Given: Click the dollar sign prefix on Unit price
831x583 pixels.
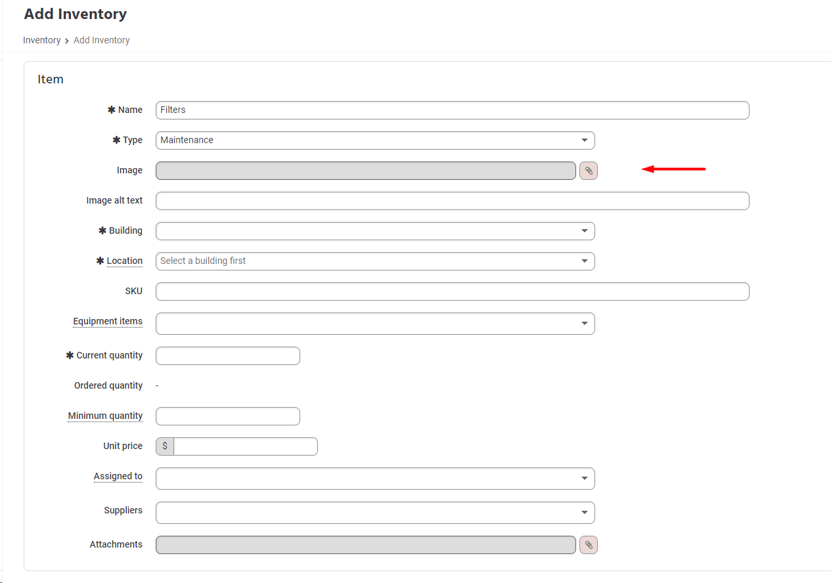Looking at the screenshot, I should coord(164,446).
